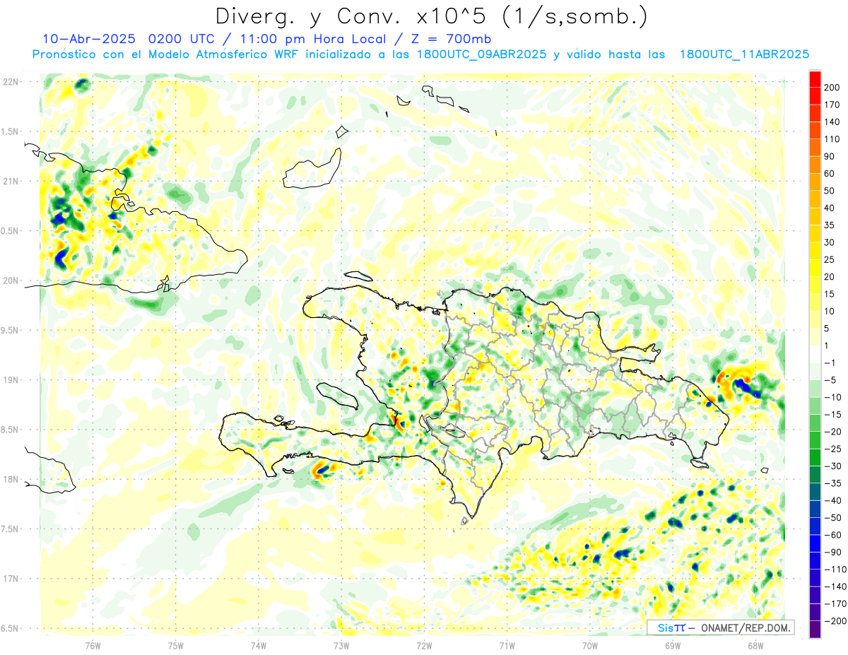The height and width of the screenshot is (655, 848).
Task: Click the '8.5N' latitude label
Action: coord(10,430)
